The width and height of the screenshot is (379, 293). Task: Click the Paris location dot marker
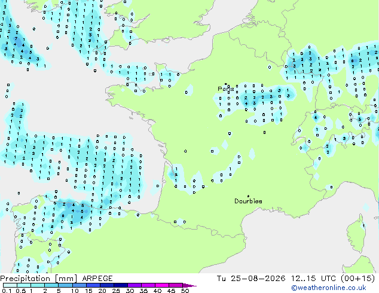(x=226, y=84)
